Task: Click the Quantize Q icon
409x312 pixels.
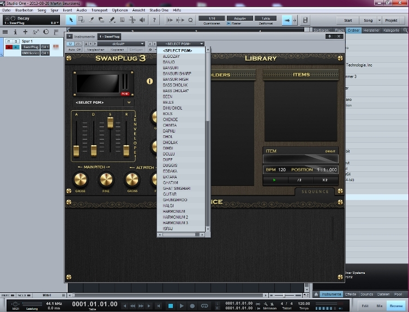Action: [190, 20]
